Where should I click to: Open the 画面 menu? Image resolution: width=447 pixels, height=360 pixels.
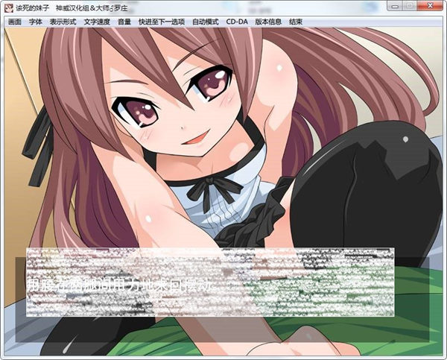tap(15, 22)
